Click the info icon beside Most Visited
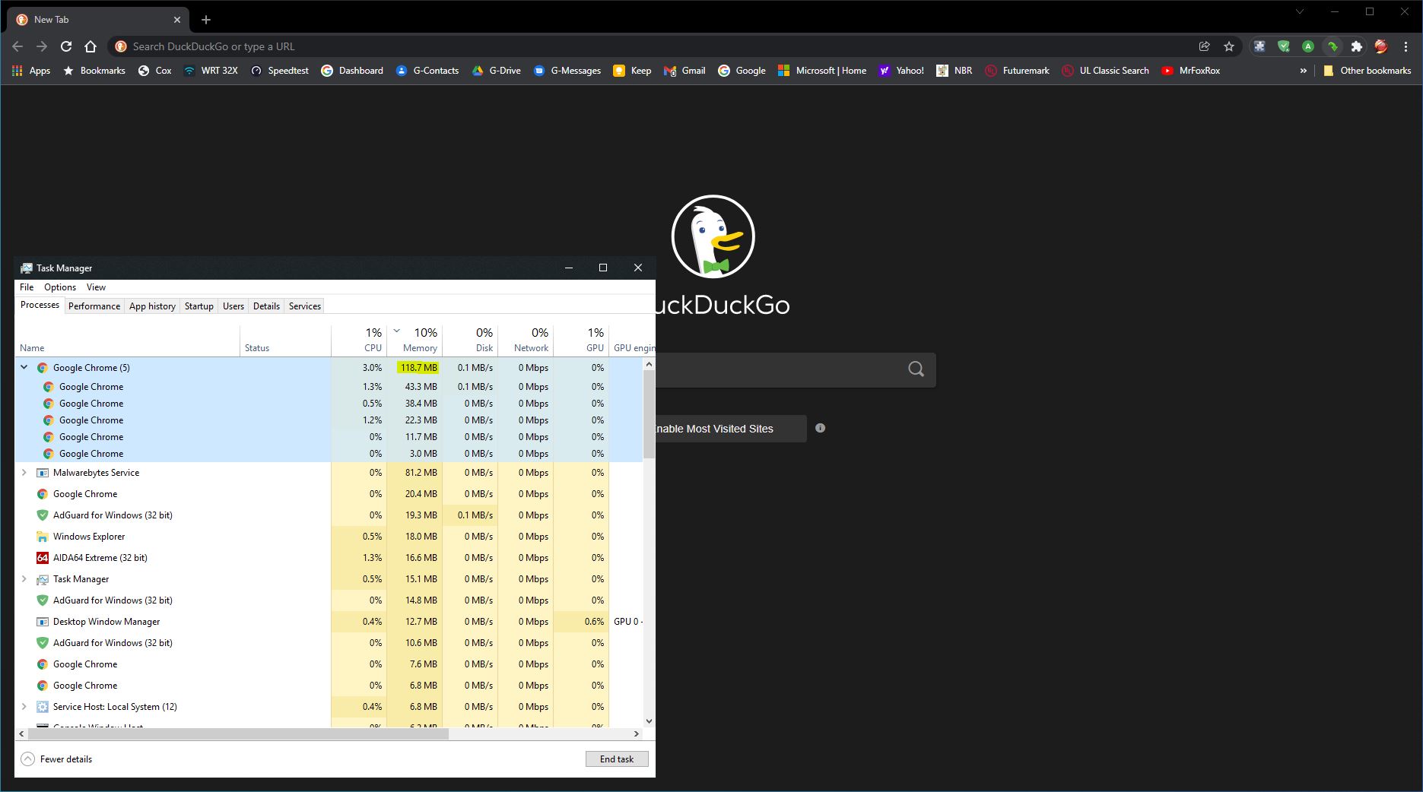1423x792 pixels. [x=820, y=428]
